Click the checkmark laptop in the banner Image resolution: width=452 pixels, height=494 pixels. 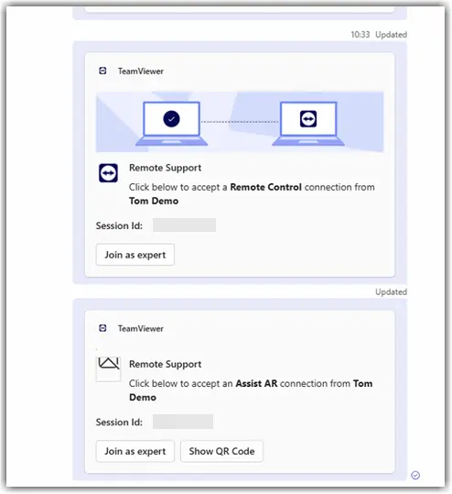click(171, 124)
